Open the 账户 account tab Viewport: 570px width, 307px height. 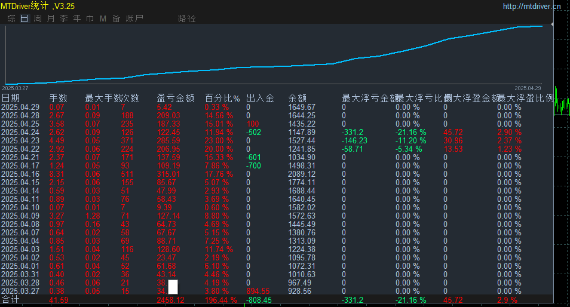[134, 19]
